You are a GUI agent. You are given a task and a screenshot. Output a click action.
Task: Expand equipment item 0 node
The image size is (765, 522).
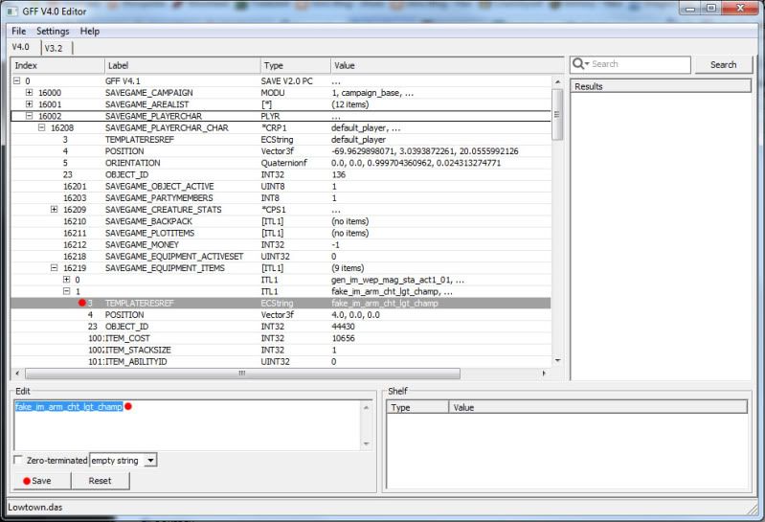pyautogui.click(x=67, y=280)
